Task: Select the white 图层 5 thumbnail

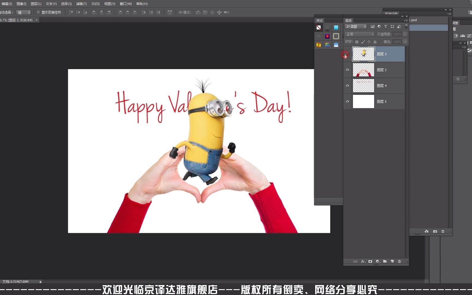Action: click(364, 101)
